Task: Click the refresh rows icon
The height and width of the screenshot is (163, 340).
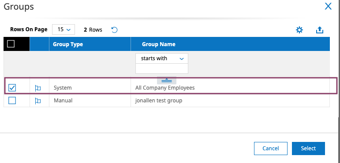Action: (114, 29)
